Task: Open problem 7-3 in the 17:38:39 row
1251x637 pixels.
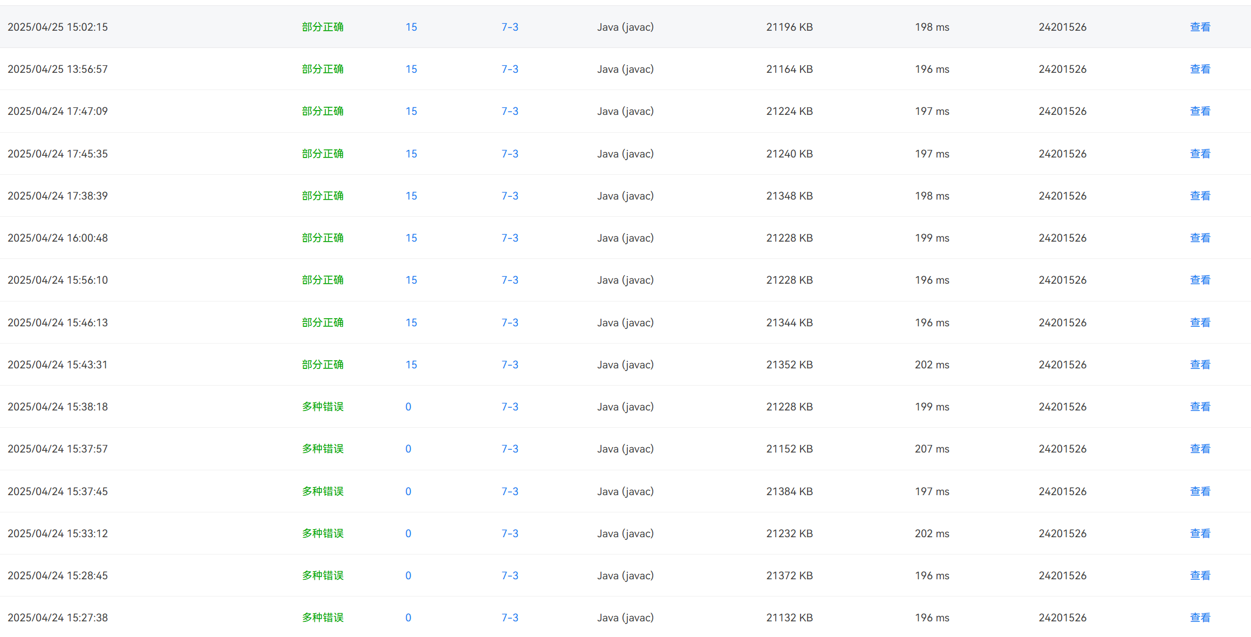Action: point(510,196)
